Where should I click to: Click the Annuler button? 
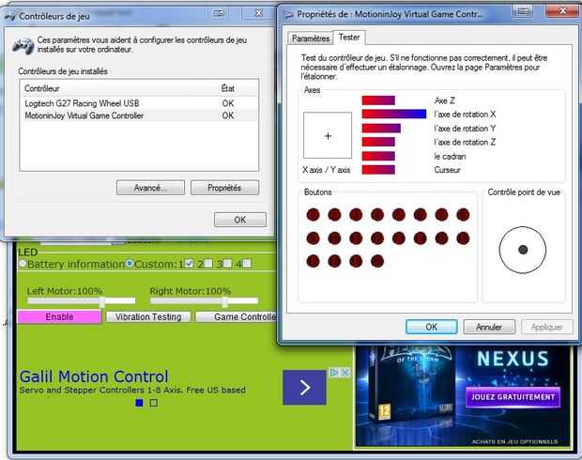click(x=489, y=327)
